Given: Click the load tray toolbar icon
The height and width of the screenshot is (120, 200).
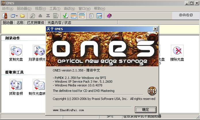Looking at the screenshot, I should coord(48,16).
